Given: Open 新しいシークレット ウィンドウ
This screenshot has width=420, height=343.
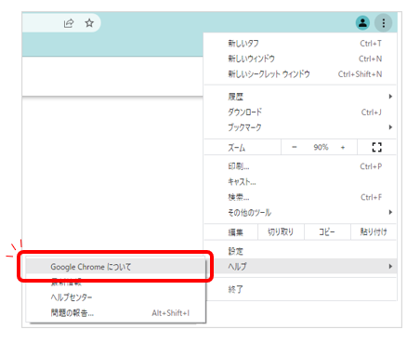Looking at the screenshot, I should point(300,74).
